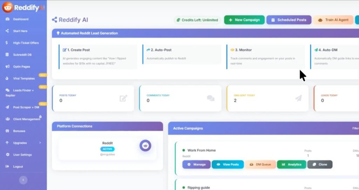The height and width of the screenshot is (190, 359).
Task: Click the New Campaign button
Action: [x=244, y=20]
